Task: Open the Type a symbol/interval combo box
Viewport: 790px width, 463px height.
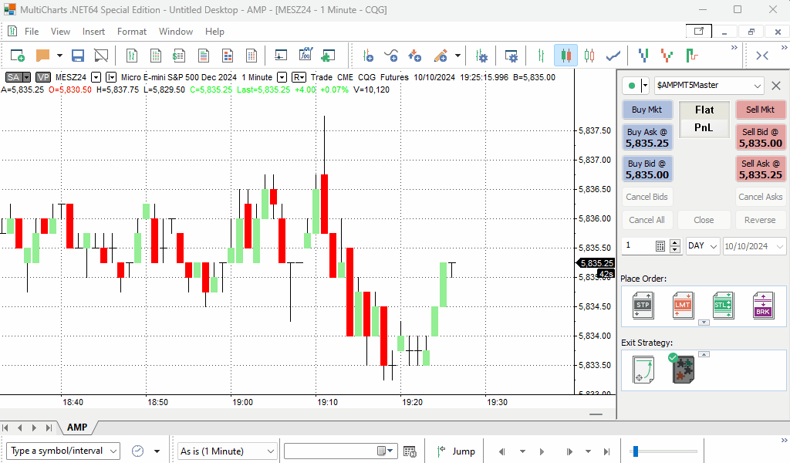Action: coord(63,451)
